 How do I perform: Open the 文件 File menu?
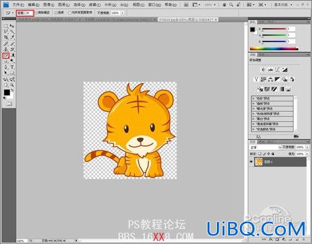pyautogui.click(x=18, y=4)
